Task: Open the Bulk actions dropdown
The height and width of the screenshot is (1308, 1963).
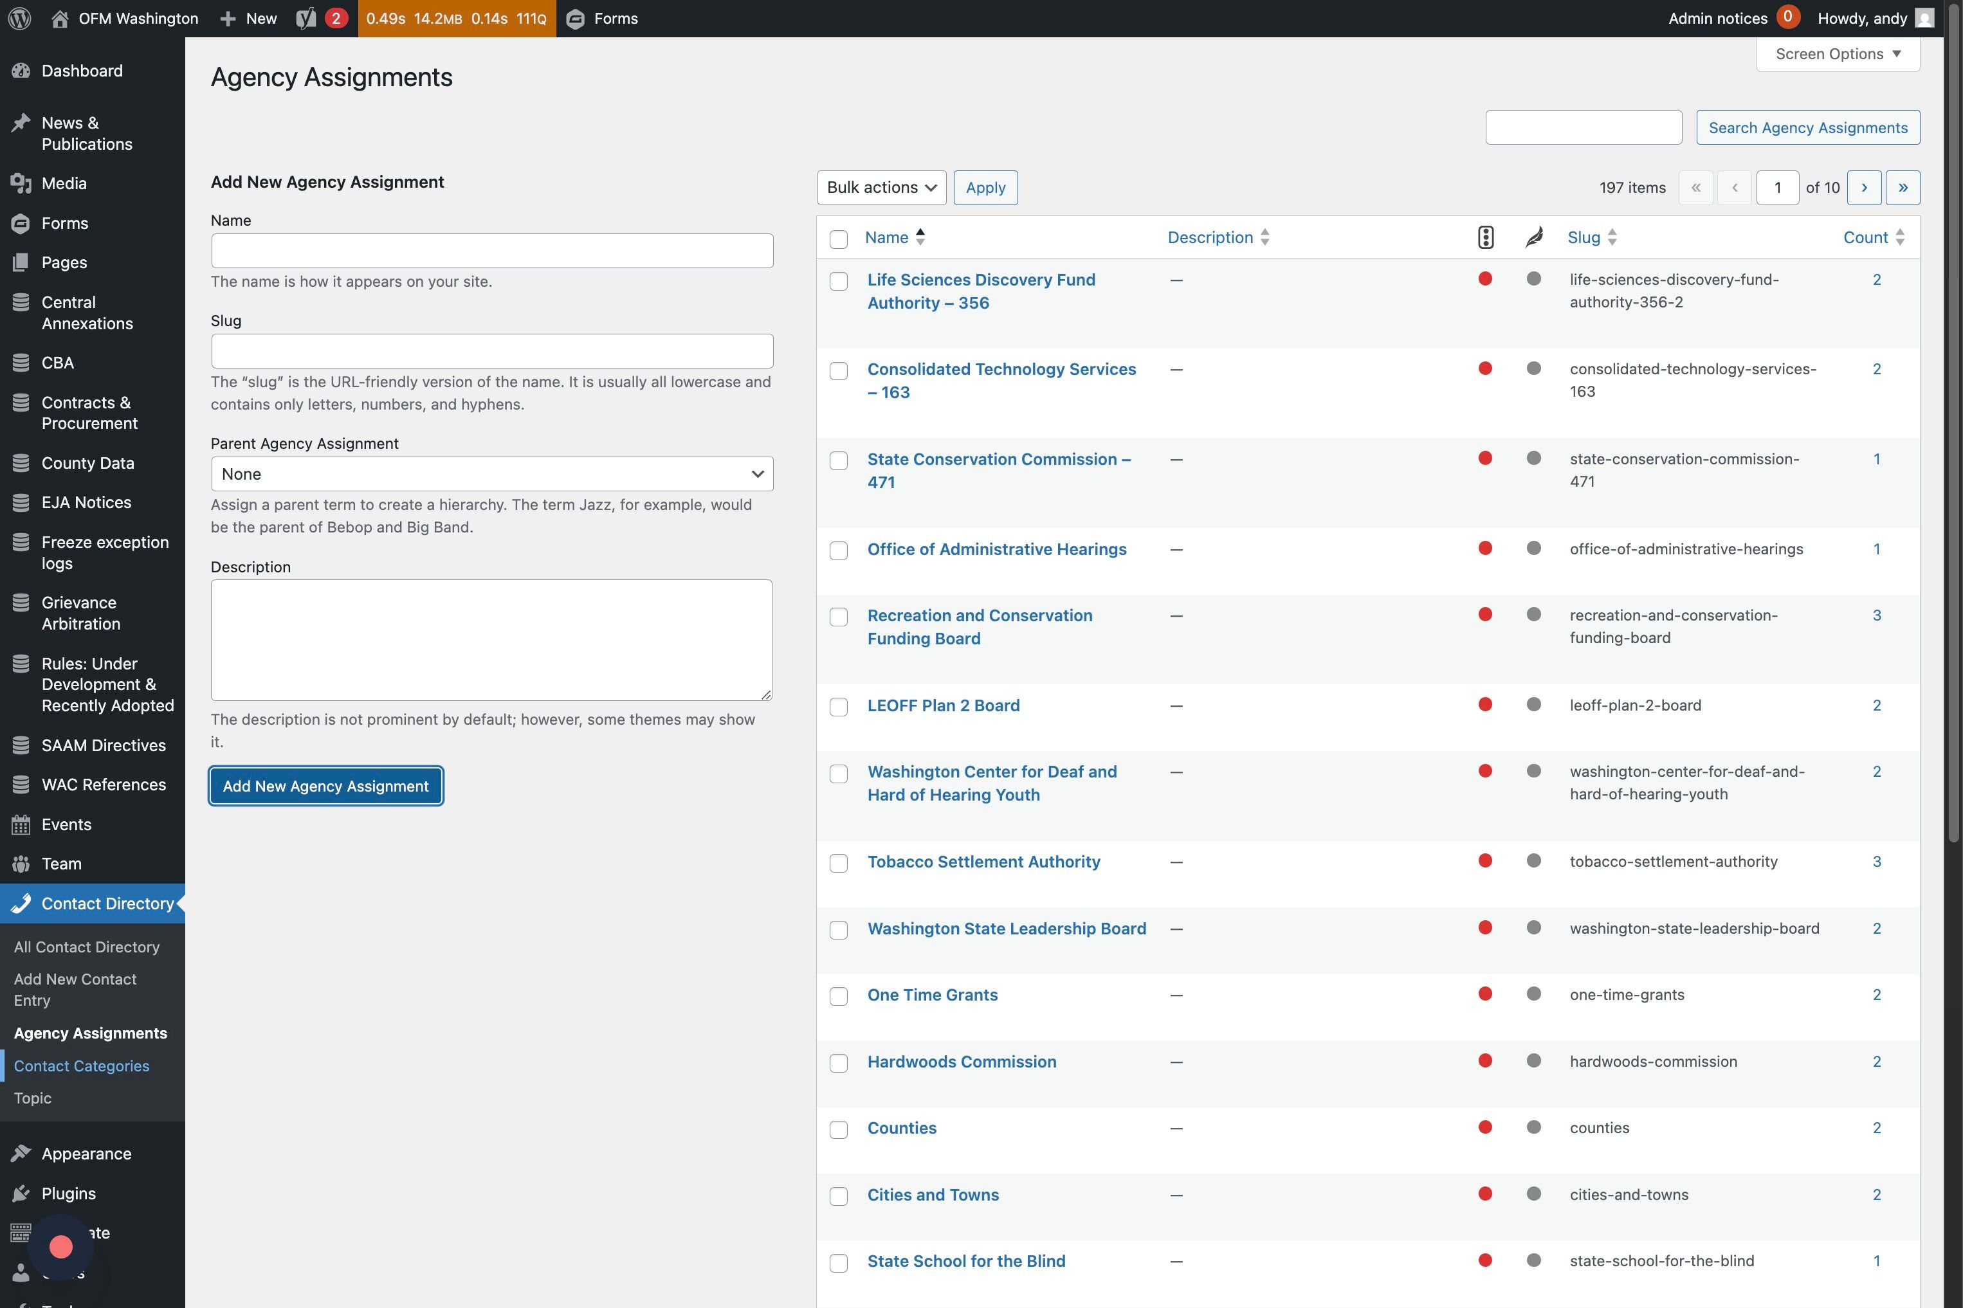Action: tap(881, 188)
